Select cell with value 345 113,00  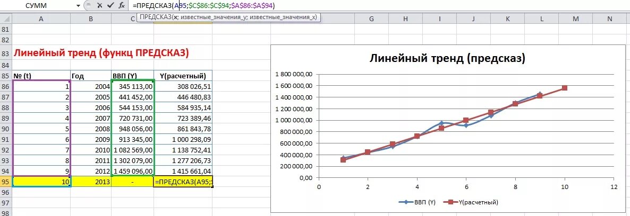133,86
